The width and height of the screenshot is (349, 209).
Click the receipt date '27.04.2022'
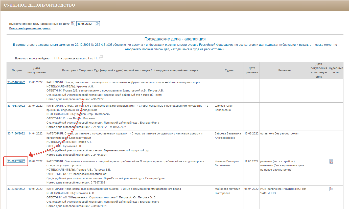coord(36,106)
